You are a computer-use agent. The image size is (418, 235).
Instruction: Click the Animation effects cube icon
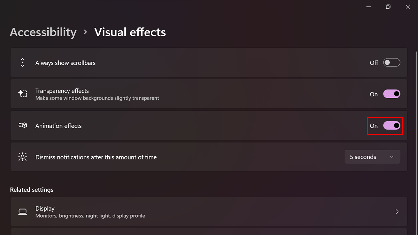(x=23, y=126)
